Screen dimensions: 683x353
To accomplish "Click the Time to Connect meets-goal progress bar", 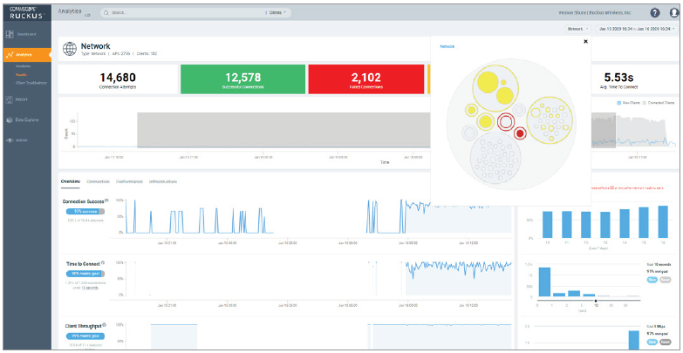I will tap(85, 274).
